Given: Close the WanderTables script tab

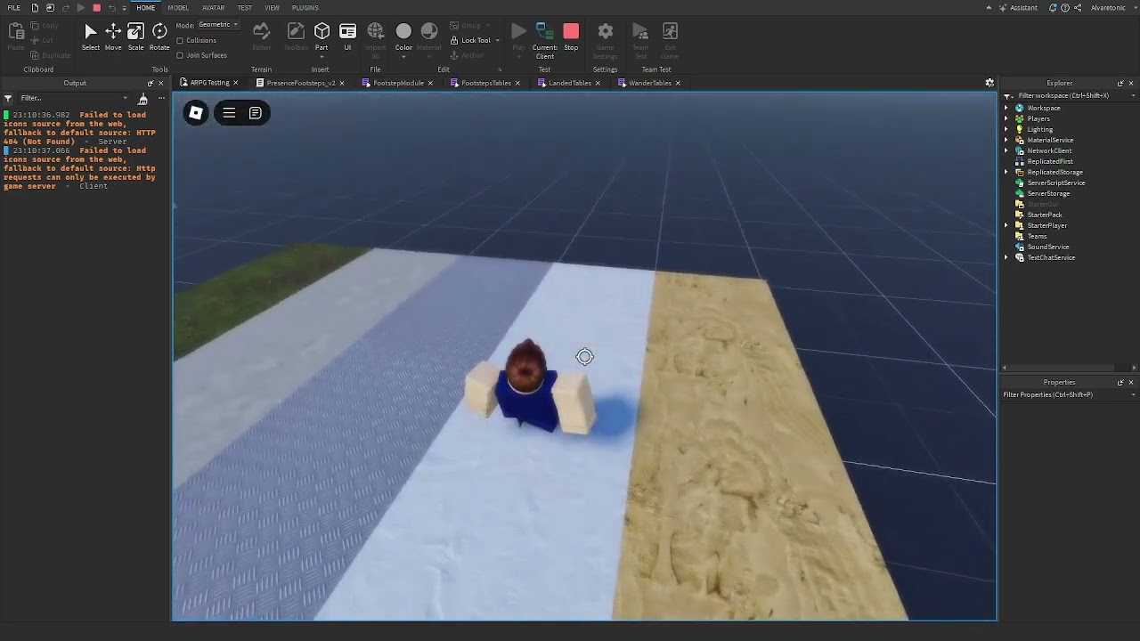Looking at the screenshot, I should (x=678, y=82).
